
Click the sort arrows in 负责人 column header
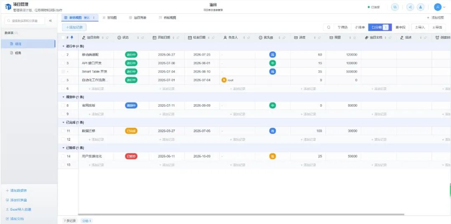[x=244, y=38]
